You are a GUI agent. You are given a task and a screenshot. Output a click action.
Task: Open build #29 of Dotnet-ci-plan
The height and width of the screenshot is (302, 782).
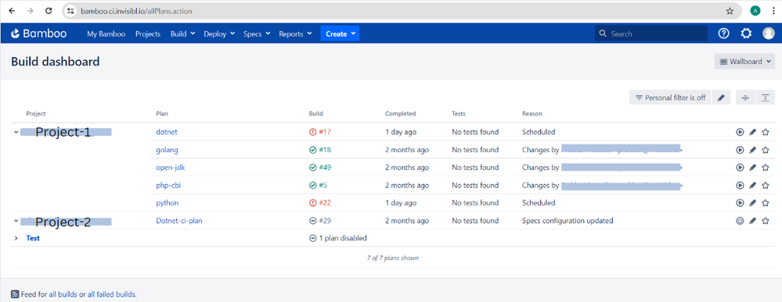coord(321,220)
